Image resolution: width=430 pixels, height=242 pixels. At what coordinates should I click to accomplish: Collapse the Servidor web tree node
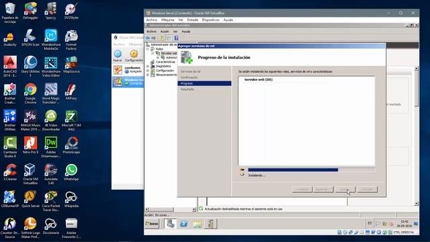coord(153,53)
